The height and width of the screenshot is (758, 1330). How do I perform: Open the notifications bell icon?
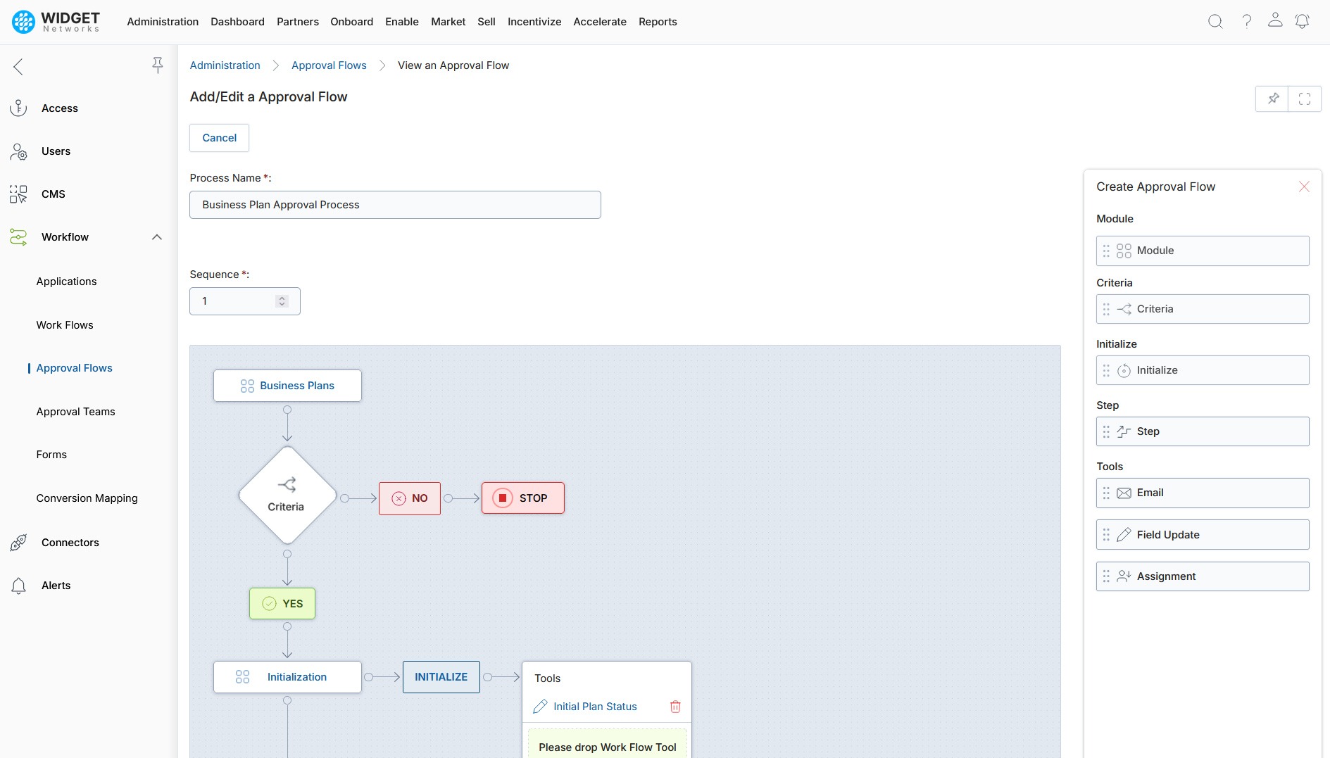click(1302, 22)
